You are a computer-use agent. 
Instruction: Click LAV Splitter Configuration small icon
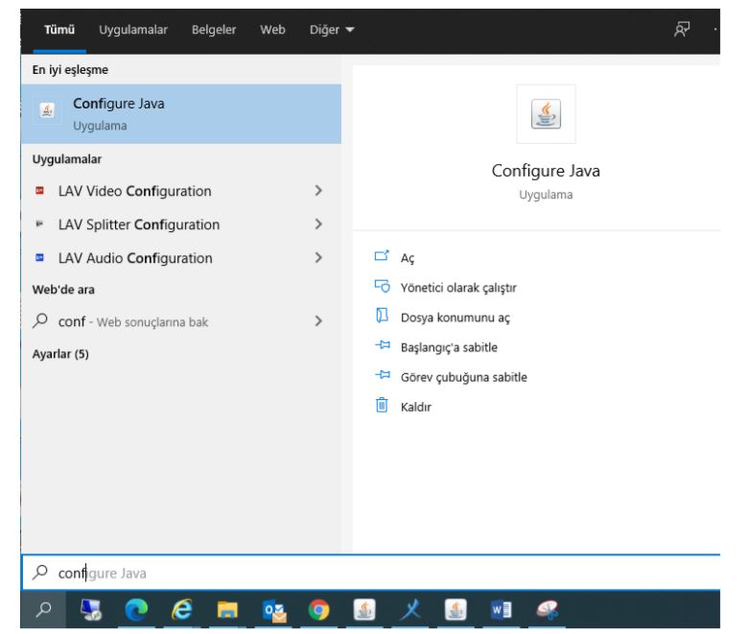(40, 223)
